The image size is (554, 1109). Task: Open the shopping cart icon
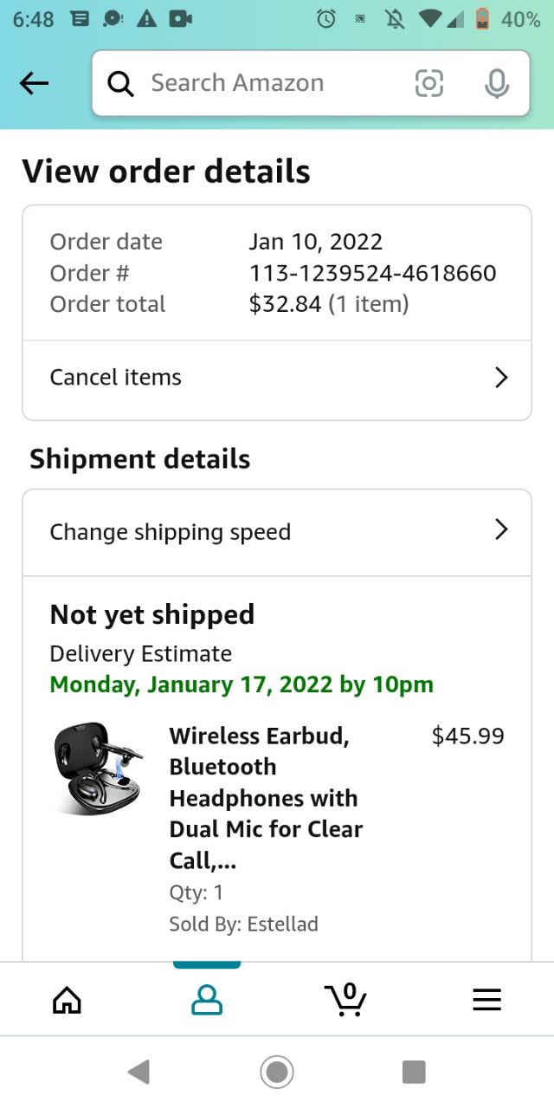tap(346, 1000)
